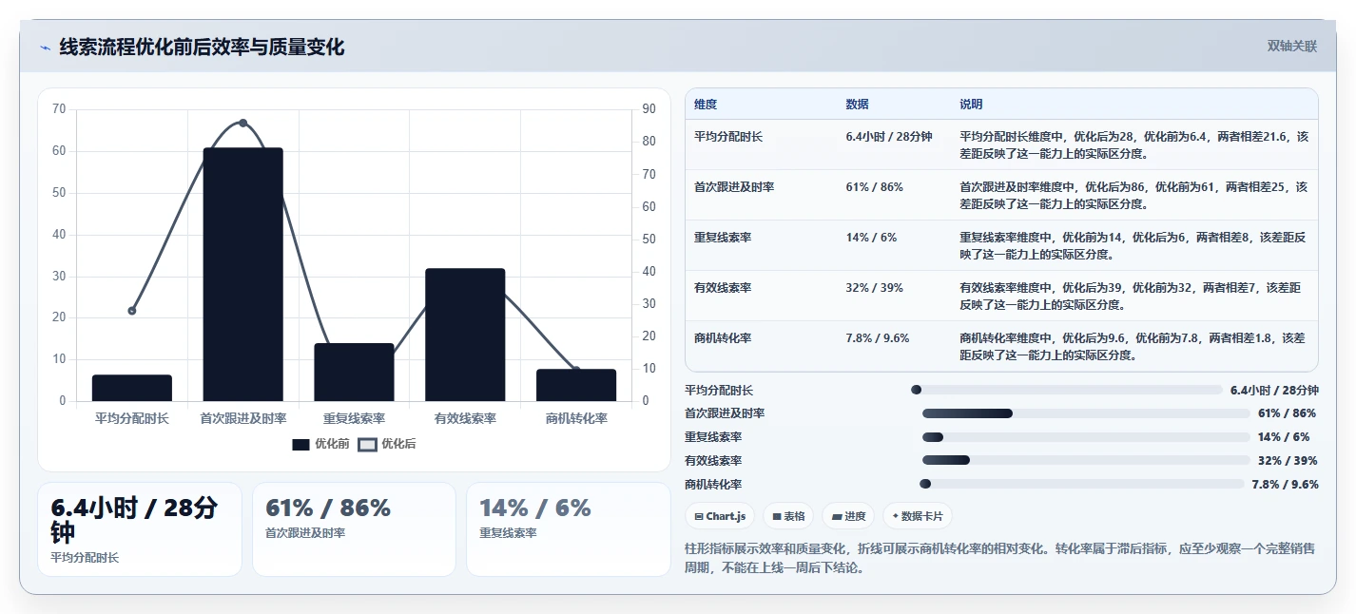
Task: Click the 平均分配时长 bar in chart
Action: [x=132, y=388]
